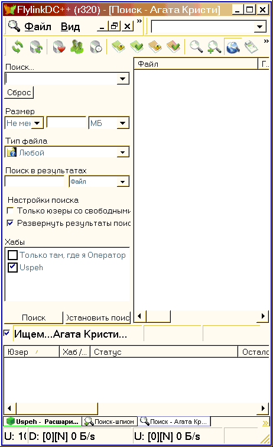Toggle Развернуть результаты поиска checkbox
Viewport: 273px width, 447px height.
pos(10,223)
